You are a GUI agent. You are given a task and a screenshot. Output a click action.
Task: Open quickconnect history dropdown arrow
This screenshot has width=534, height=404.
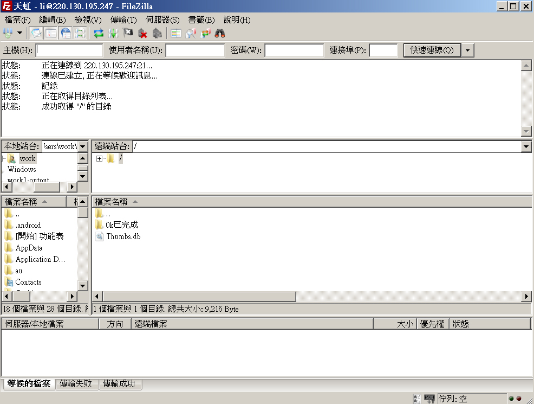coord(467,50)
